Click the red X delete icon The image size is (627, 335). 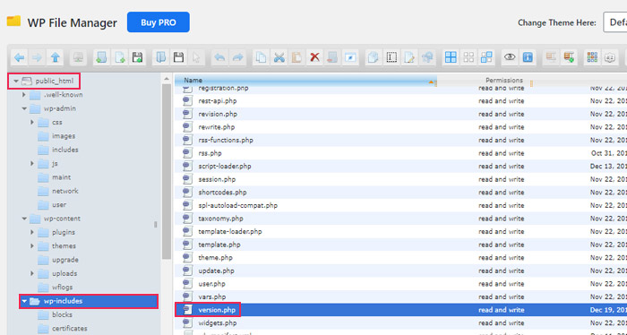tap(314, 57)
